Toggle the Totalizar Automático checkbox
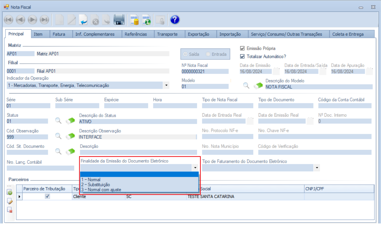Screen dimensions: 381x226 coord(242,56)
